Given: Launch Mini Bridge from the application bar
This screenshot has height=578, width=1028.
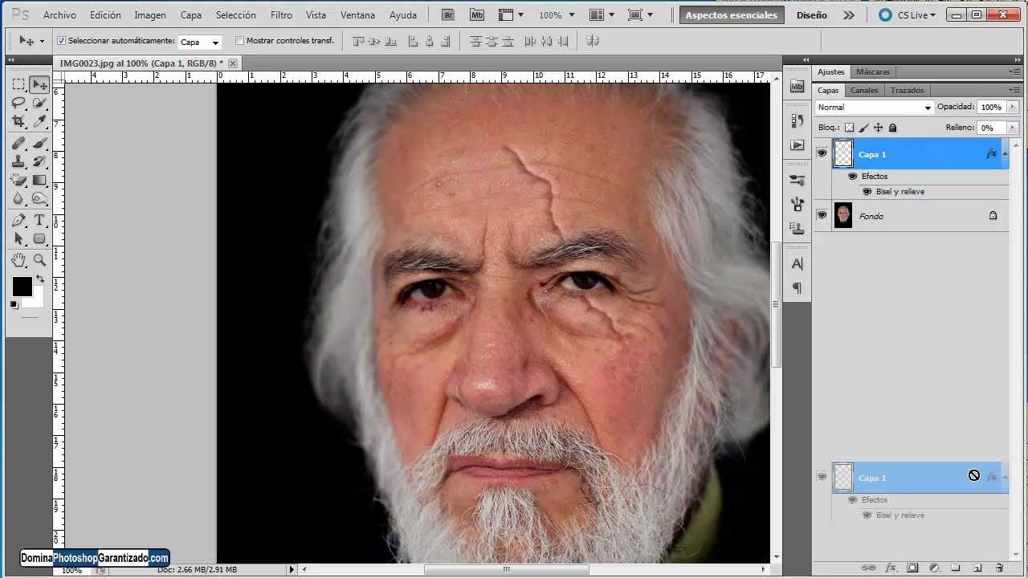Looking at the screenshot, I should point(477,15).
